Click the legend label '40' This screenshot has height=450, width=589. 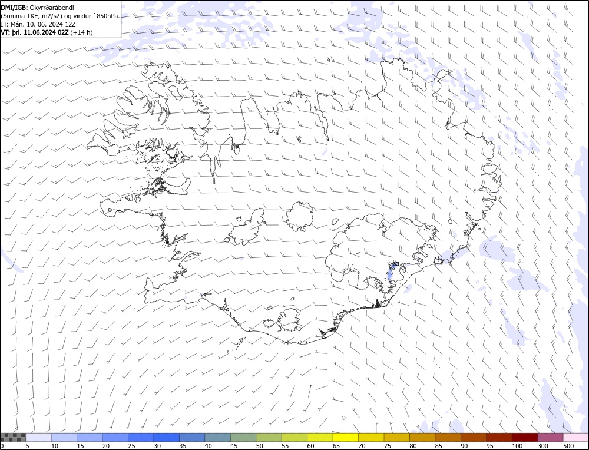(x=208, y=446)
